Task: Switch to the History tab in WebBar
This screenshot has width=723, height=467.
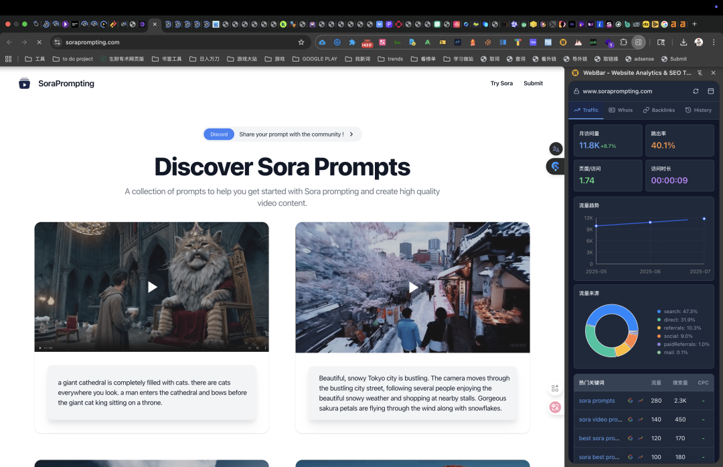Action: coord(698,110)
